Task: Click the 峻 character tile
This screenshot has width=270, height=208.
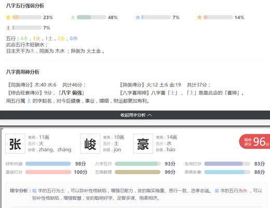Action: tap(90, 144)
